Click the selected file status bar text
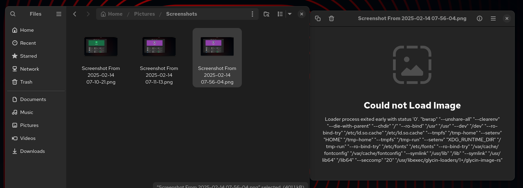The width and height of the screenshot is (523, 188). [231, 186]
